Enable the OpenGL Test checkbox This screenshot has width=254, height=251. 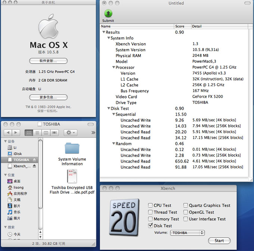[186, 212]
